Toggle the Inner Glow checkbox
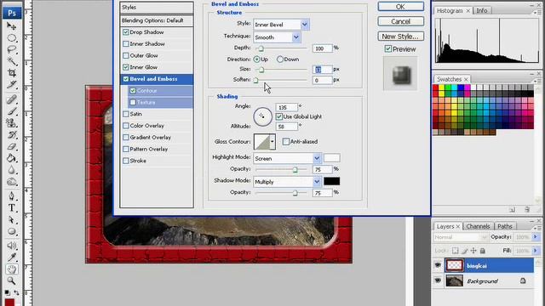This screenshot has width=545, height=306. 126,67
